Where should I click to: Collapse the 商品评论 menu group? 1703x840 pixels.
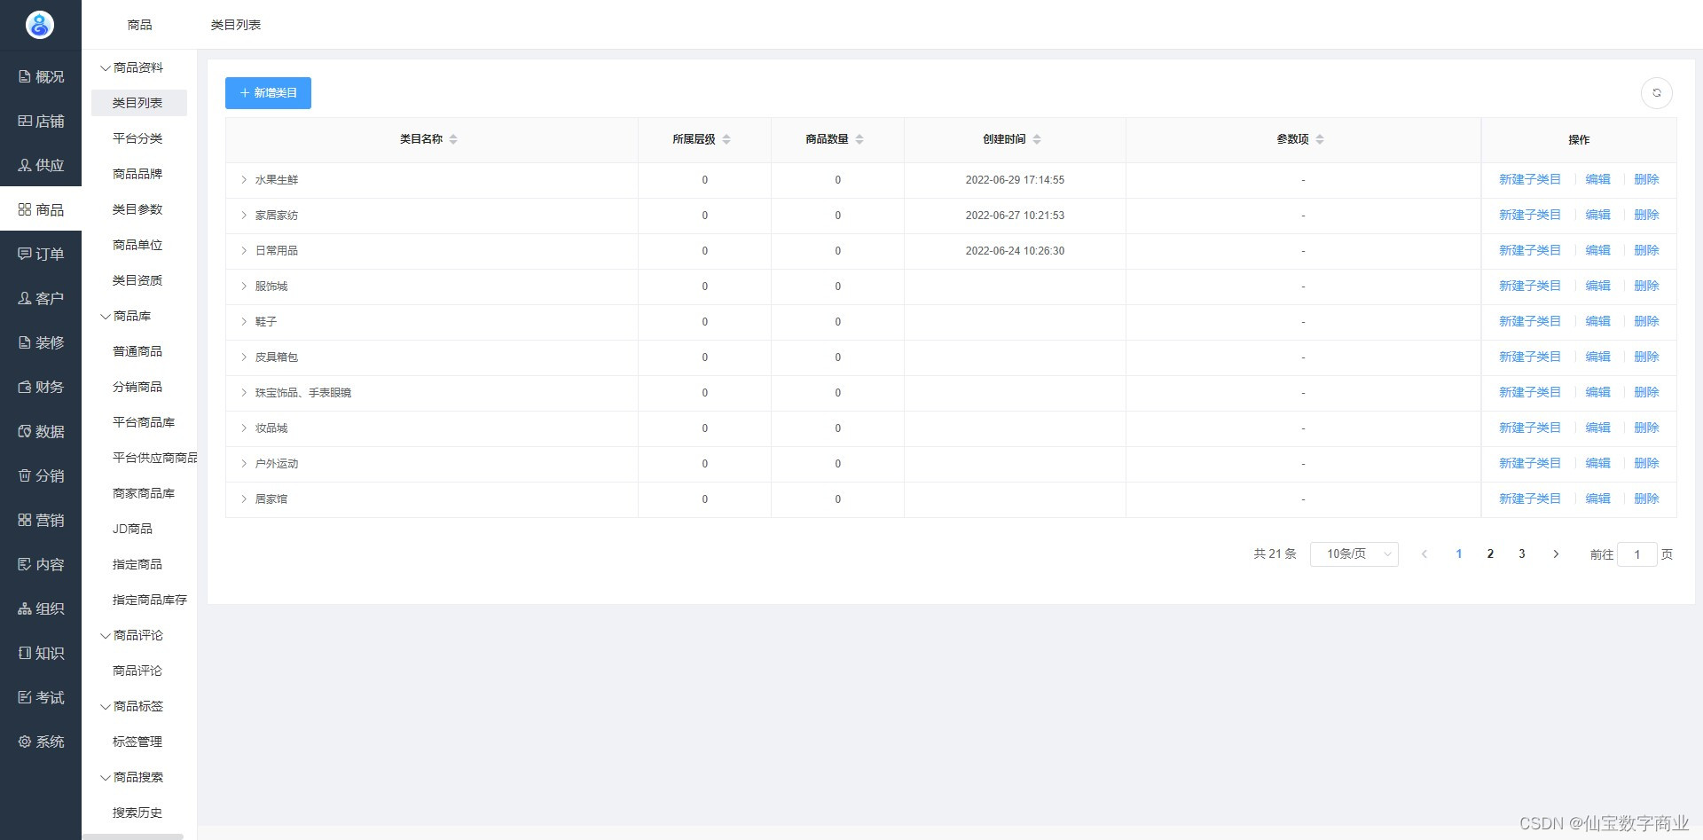coord(132,636)
